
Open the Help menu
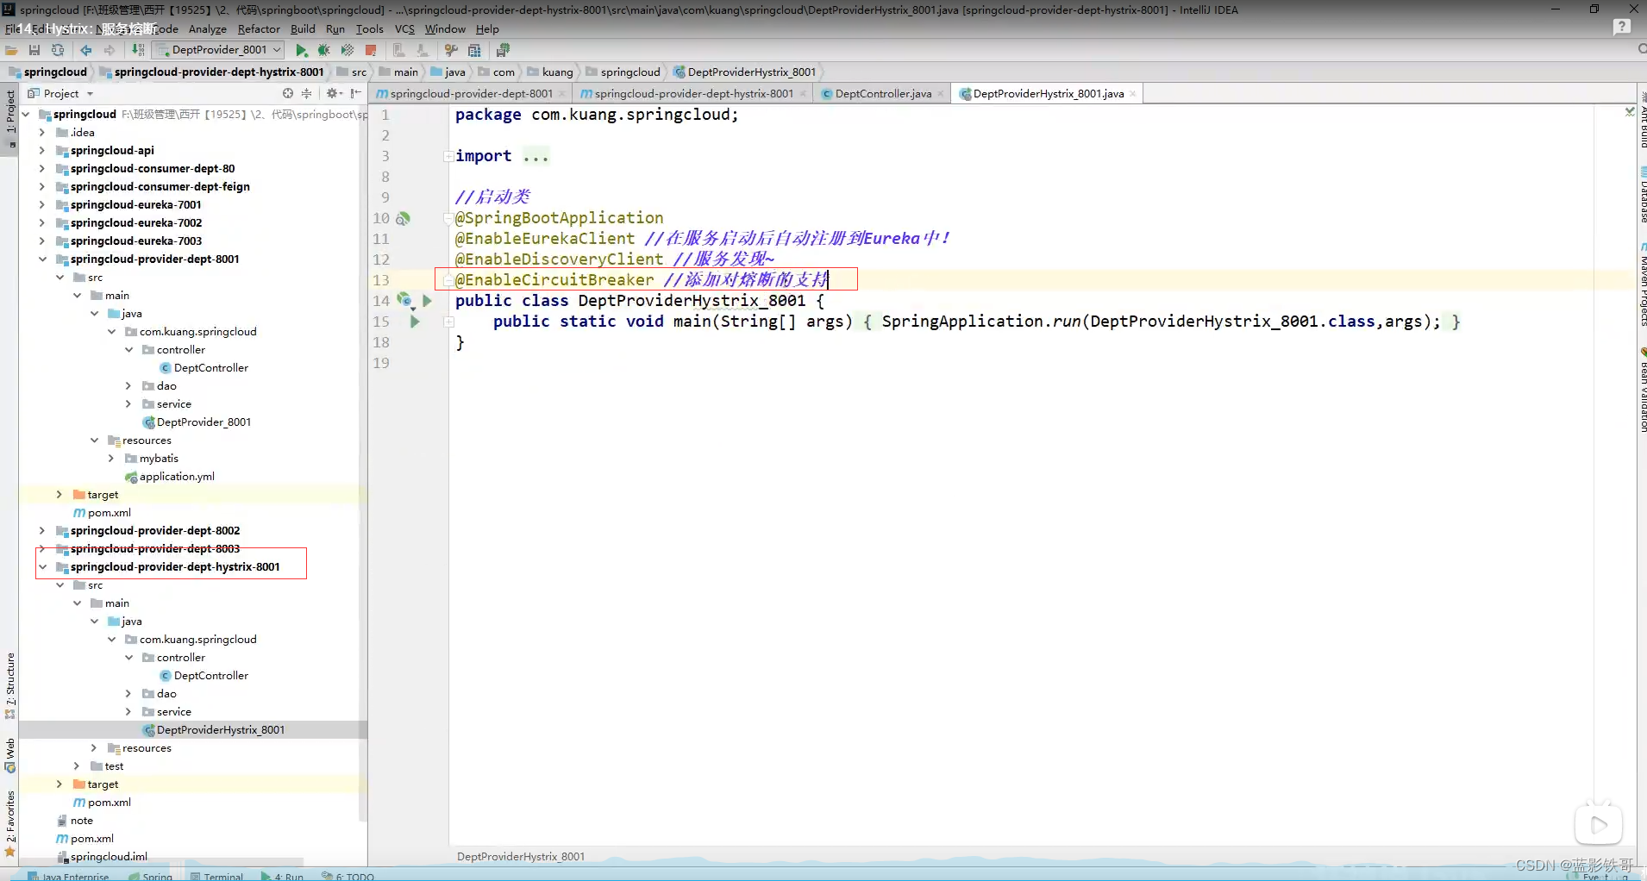(487, 28)
